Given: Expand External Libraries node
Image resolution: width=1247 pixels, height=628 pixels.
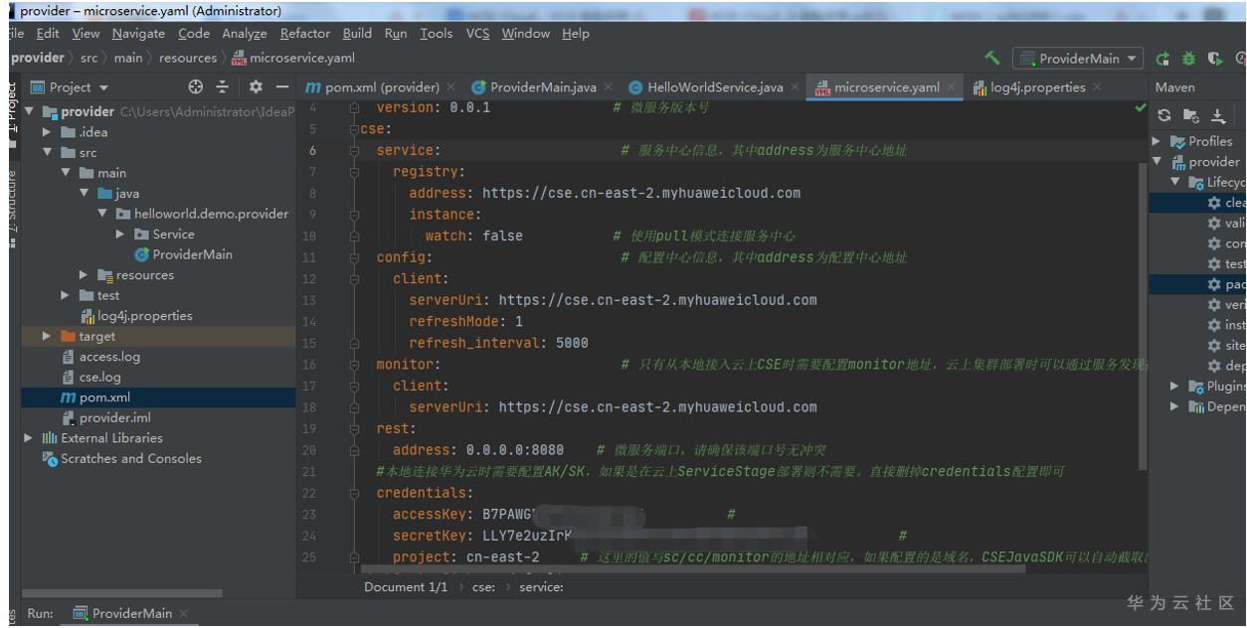Looking at the screenshot, I should (28, 438).
